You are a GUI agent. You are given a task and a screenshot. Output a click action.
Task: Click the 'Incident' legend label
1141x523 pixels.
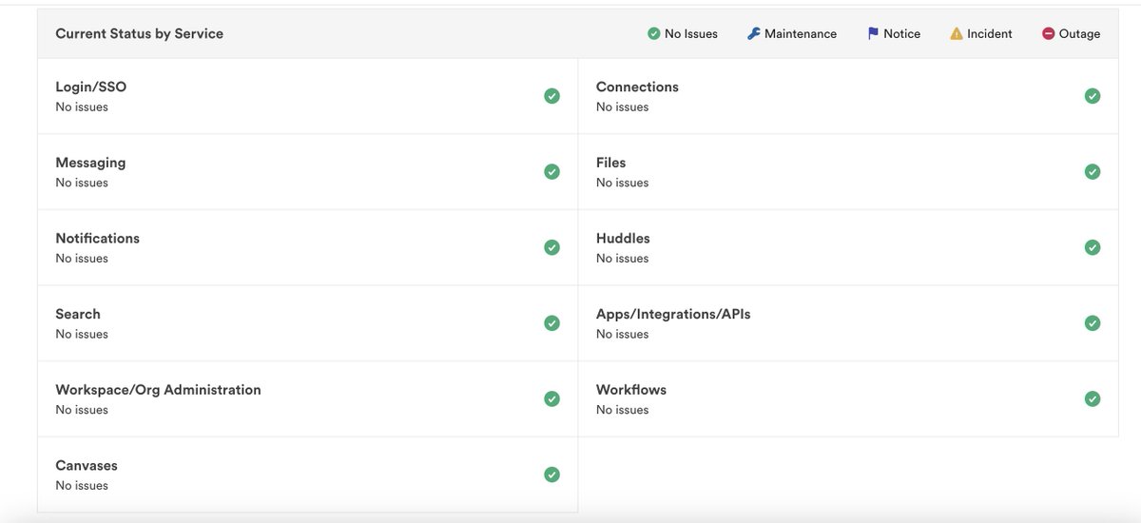[x=990, y=33]
